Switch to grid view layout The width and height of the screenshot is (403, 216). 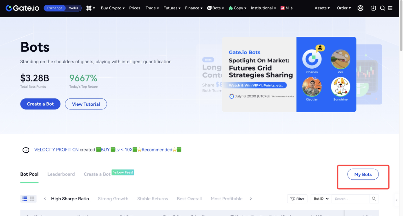[32, 199]
